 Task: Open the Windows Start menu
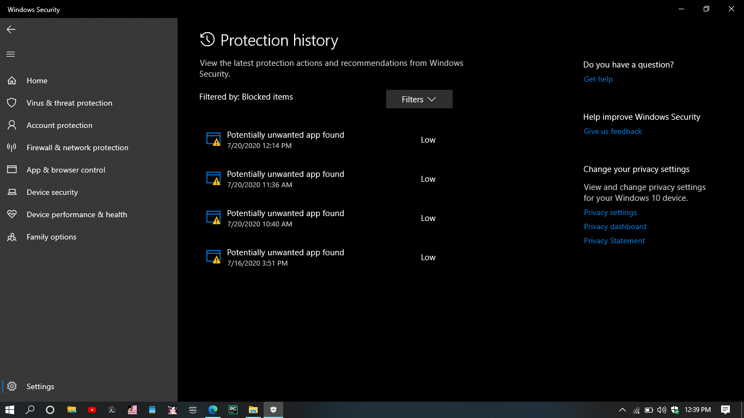pos(10,410)
